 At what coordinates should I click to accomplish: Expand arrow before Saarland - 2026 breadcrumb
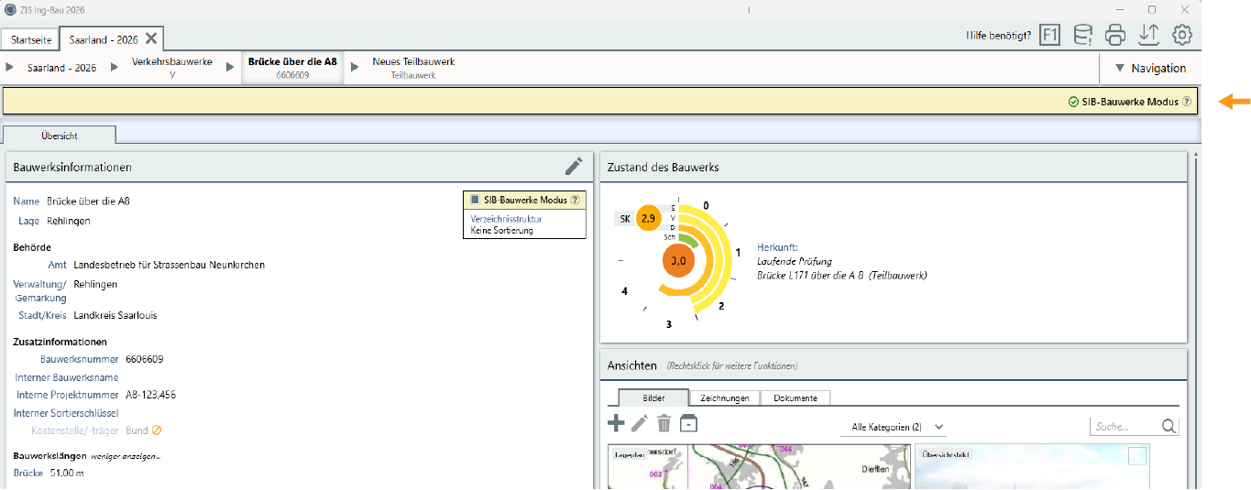pos(10,67)
